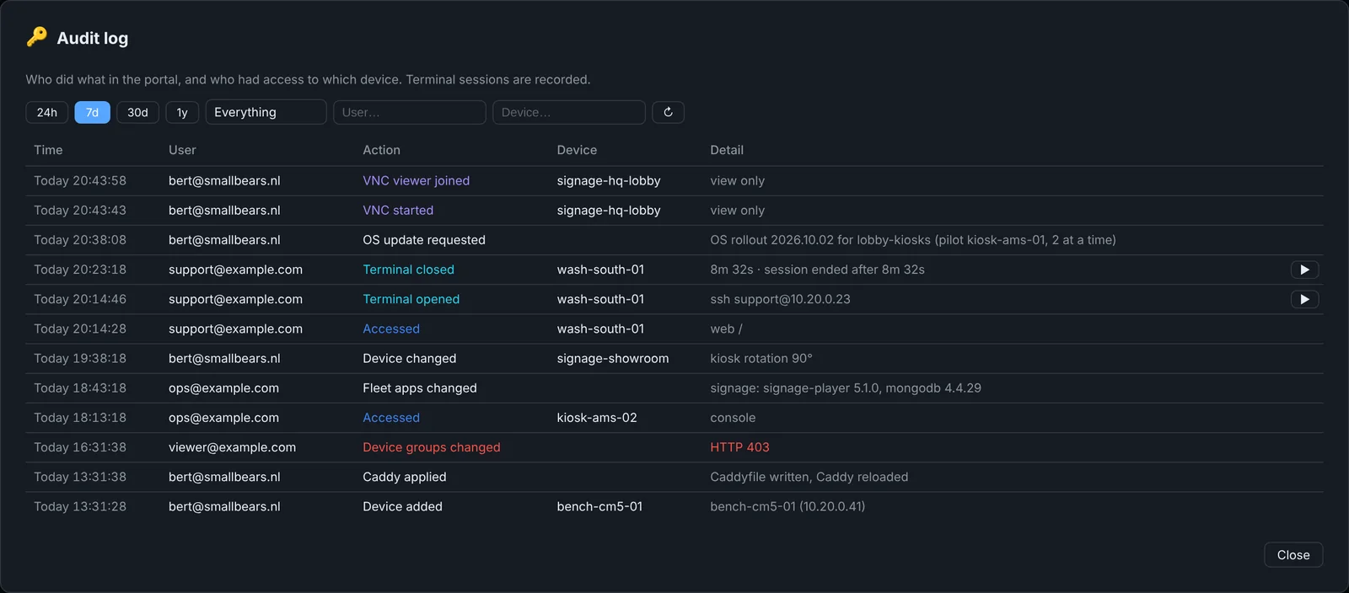Screen dimensions: 1349x593
Task: Click device bench-cm5-01 in Device column
Action: 599,506
